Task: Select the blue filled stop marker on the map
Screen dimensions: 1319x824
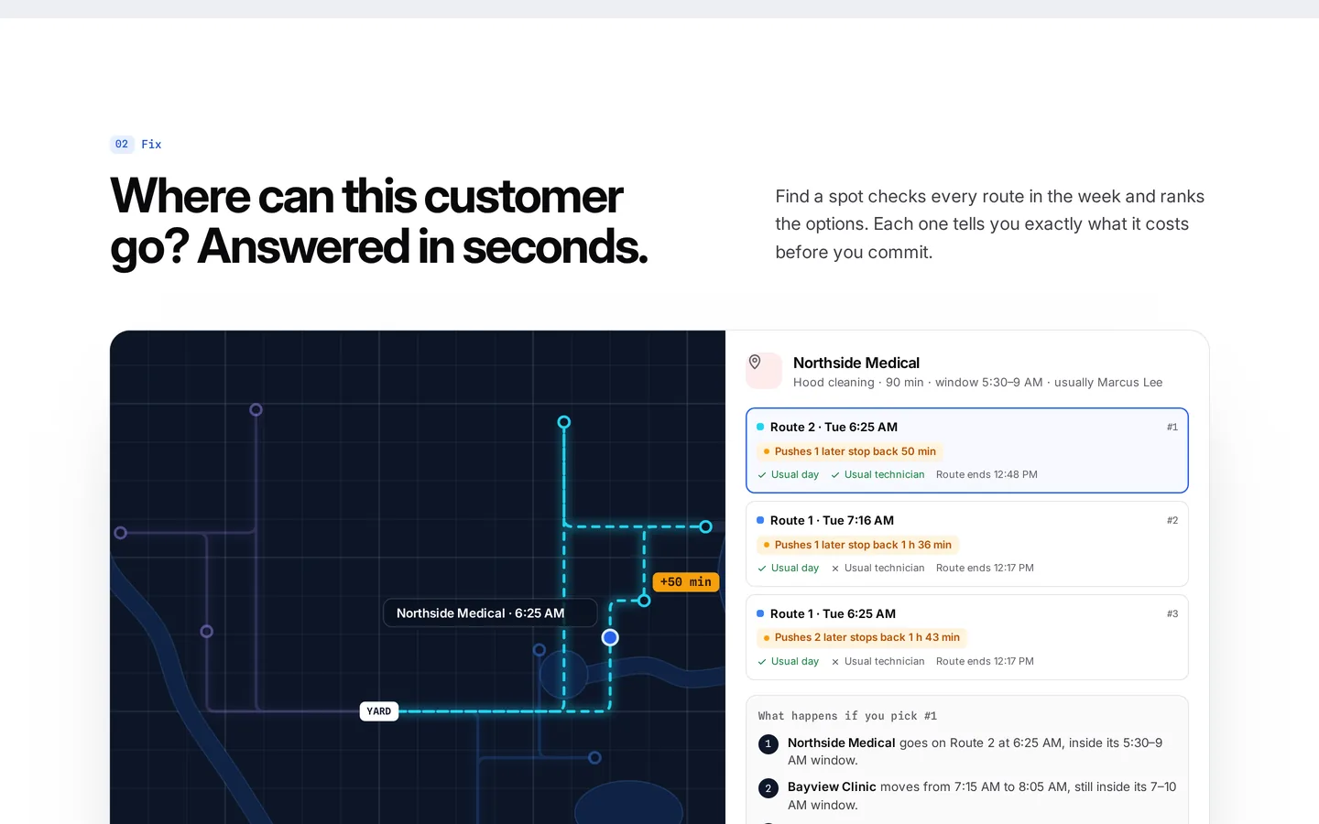Action: pos(610,637)
